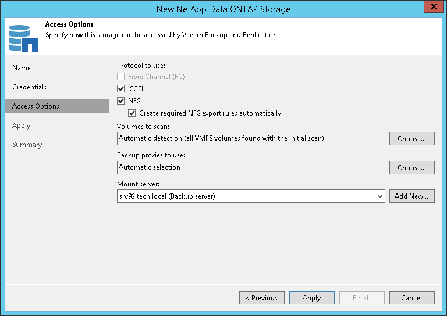Open the Credentials wizard step

[29, 87]
